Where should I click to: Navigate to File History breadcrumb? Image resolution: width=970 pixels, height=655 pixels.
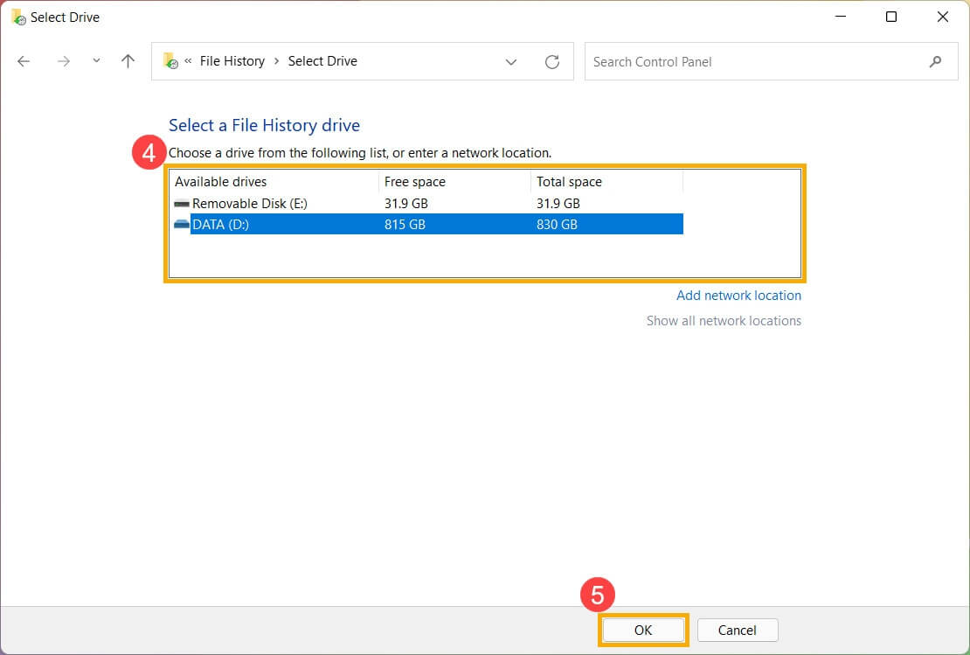tap(232, 61)
